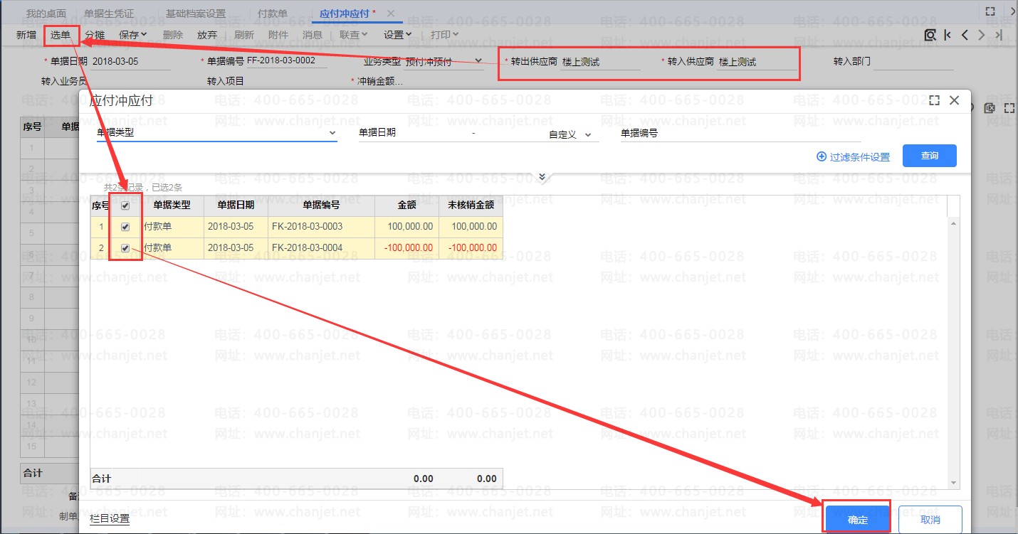Maximize the 应付冲应付 dialog
This screenshot has width=1018, height=534.
click(935, 101)
